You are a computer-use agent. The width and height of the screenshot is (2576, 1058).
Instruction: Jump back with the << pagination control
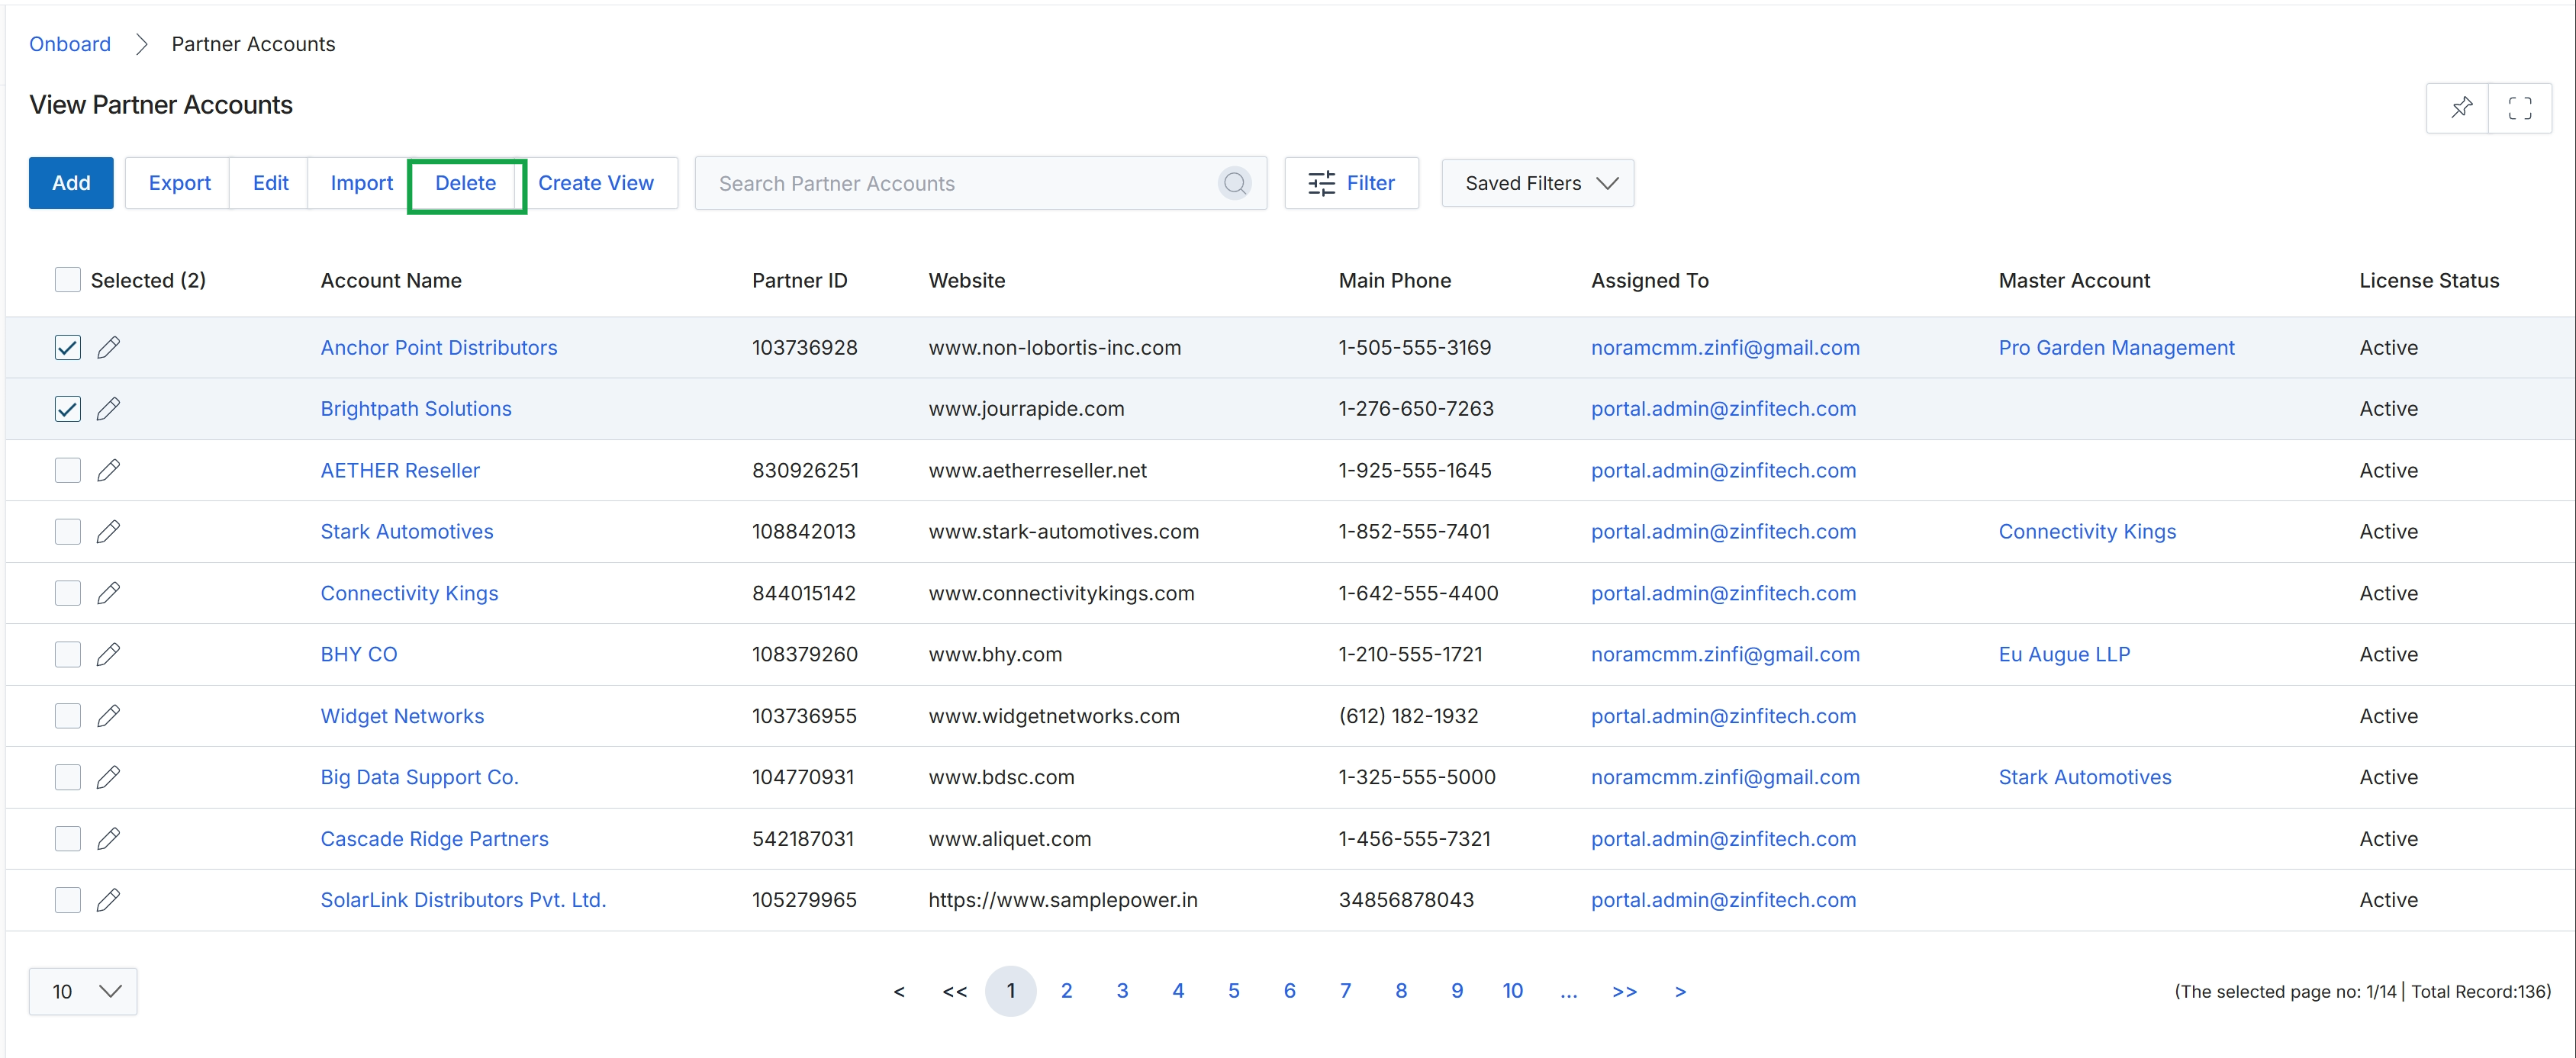[x=954, y=992]
